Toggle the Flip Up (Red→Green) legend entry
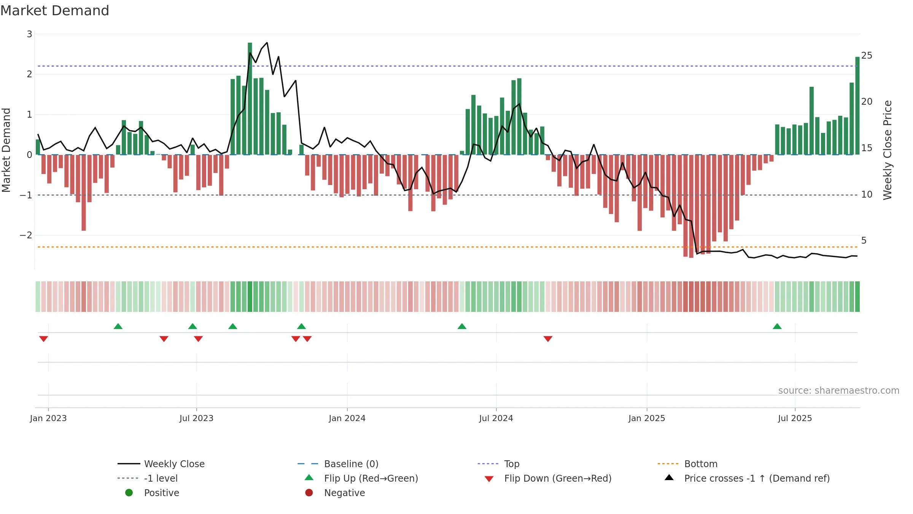 coord(361,478)
